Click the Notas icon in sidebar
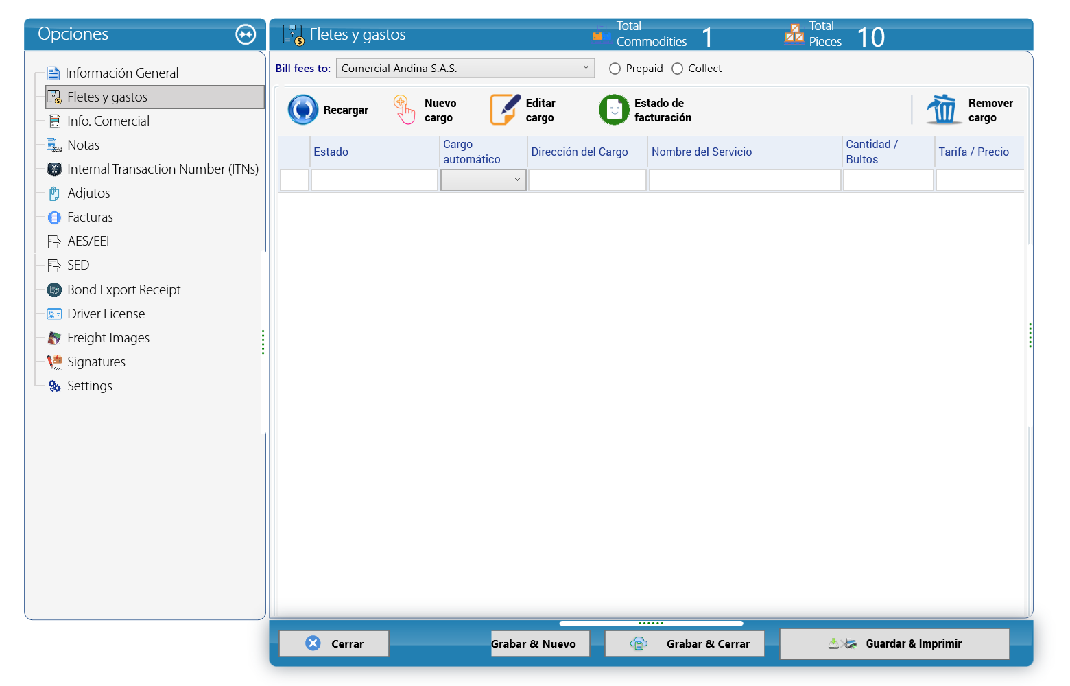The width and height of the screenshot is (1070, 686). 54,145
